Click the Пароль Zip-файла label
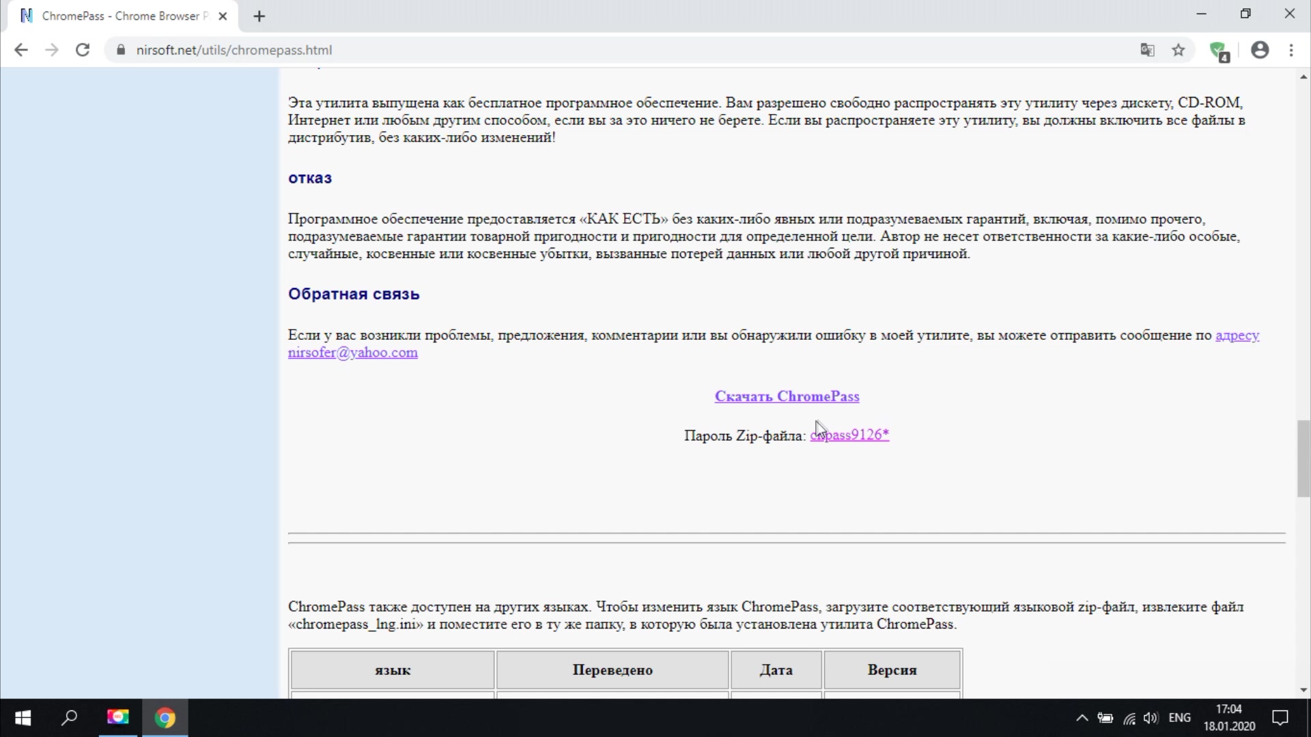The height and width of the screenshot is (737, 1311). coord(744,435)
